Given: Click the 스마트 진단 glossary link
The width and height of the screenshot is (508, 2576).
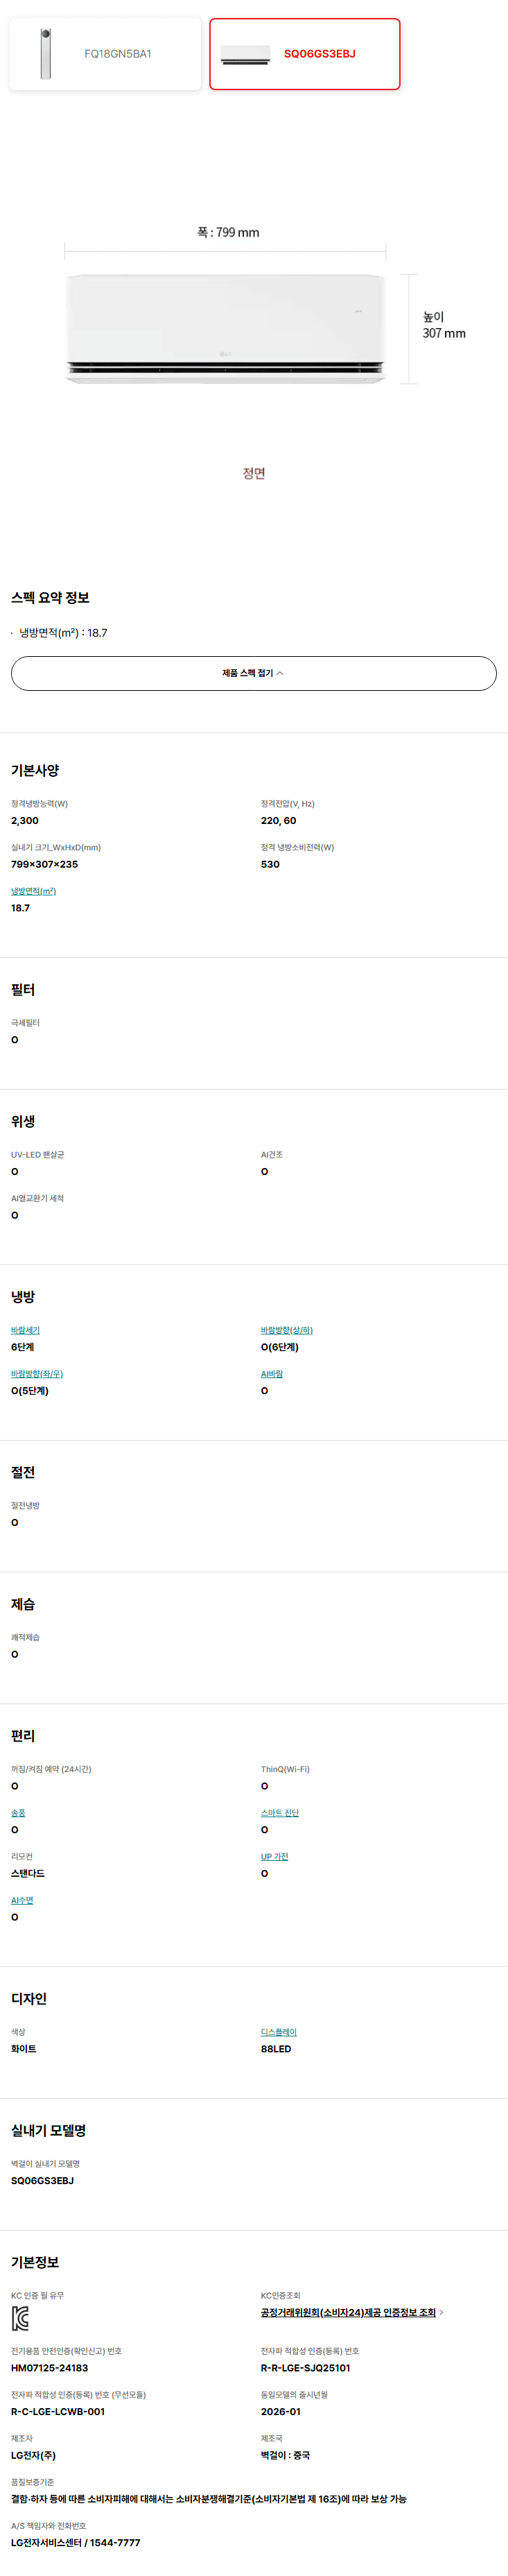Looking at the screenshot, I should pos(280,1813).
